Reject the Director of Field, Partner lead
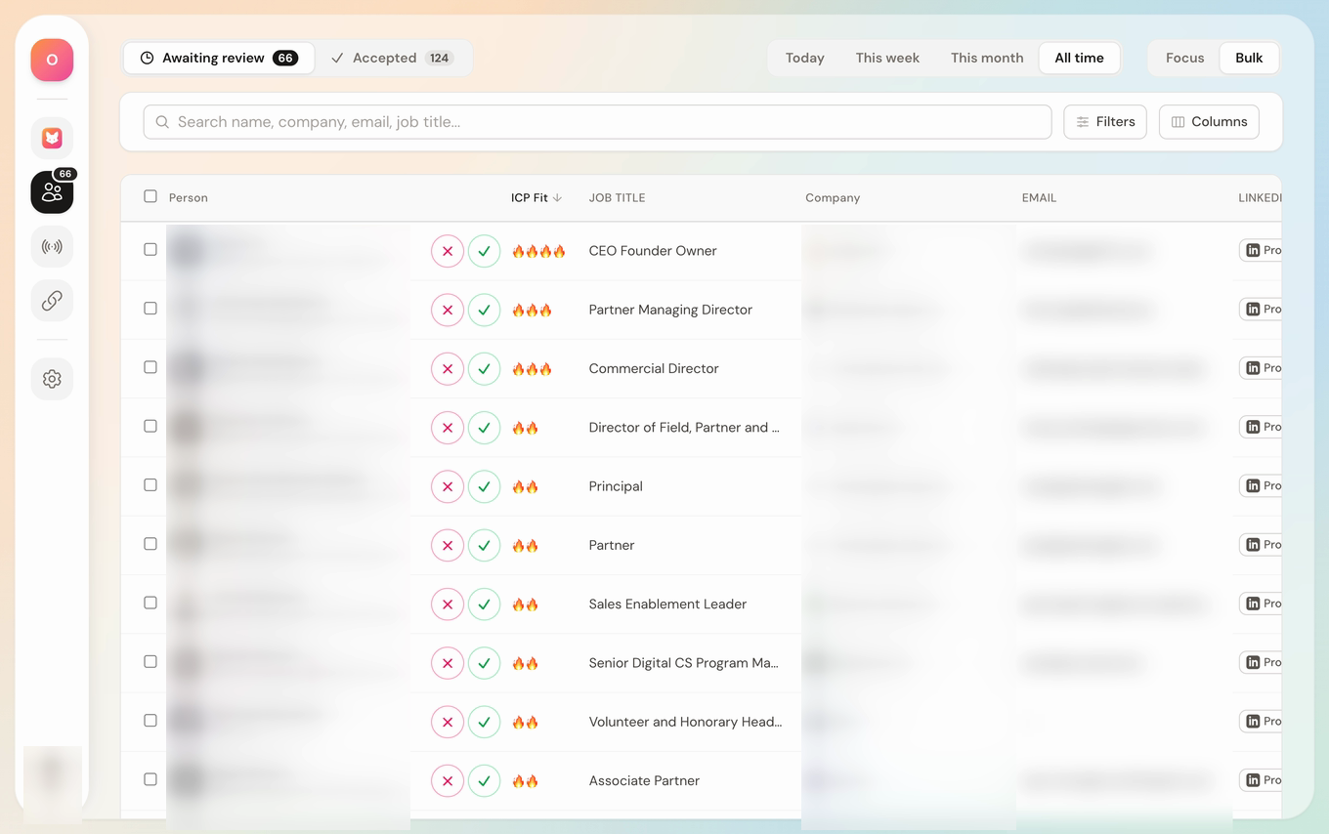Screen dimensions: 1329x834 click(448, 428)
